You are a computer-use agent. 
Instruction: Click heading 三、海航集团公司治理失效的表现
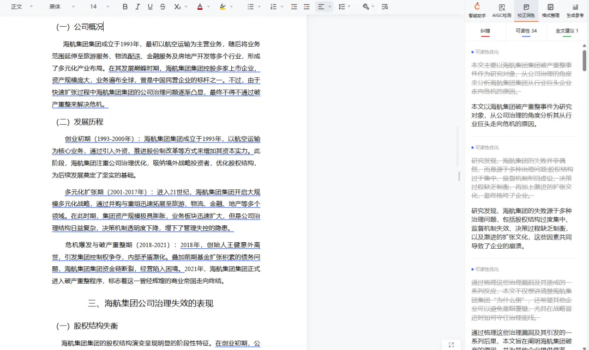(x=151, y=303)
